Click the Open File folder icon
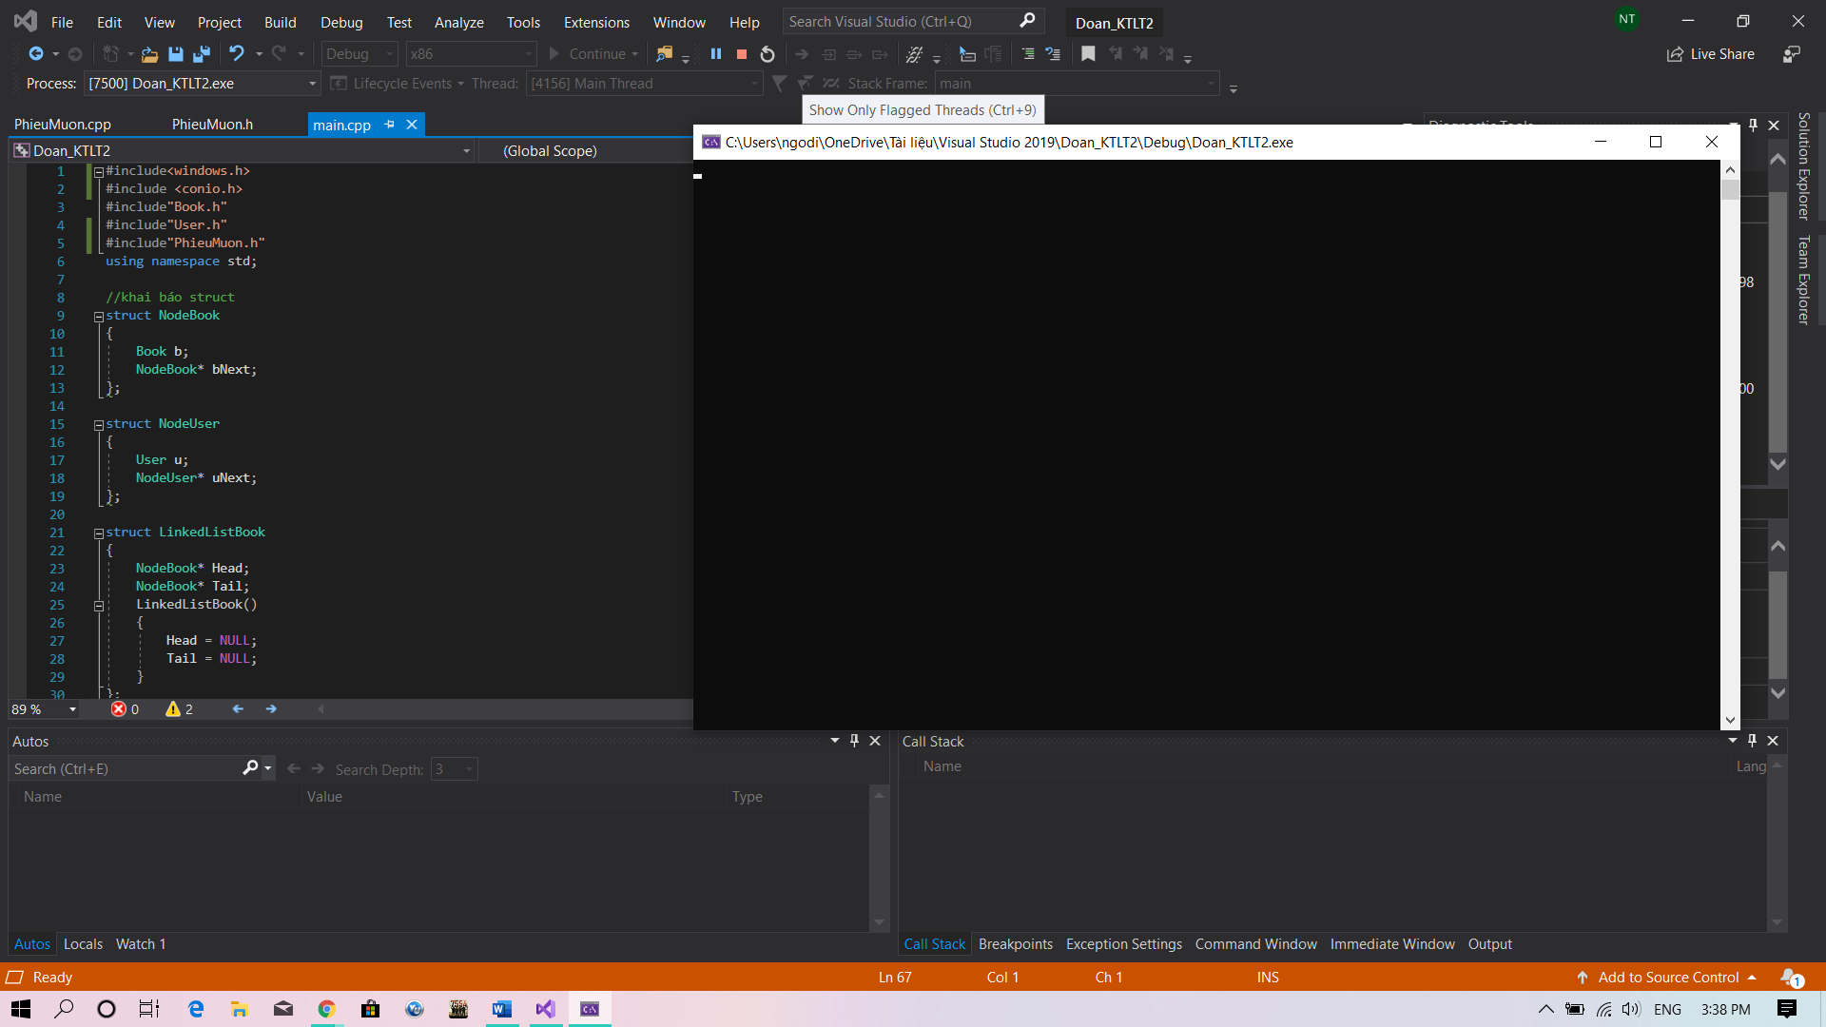 pyautogui.click(x=149, y=54)
